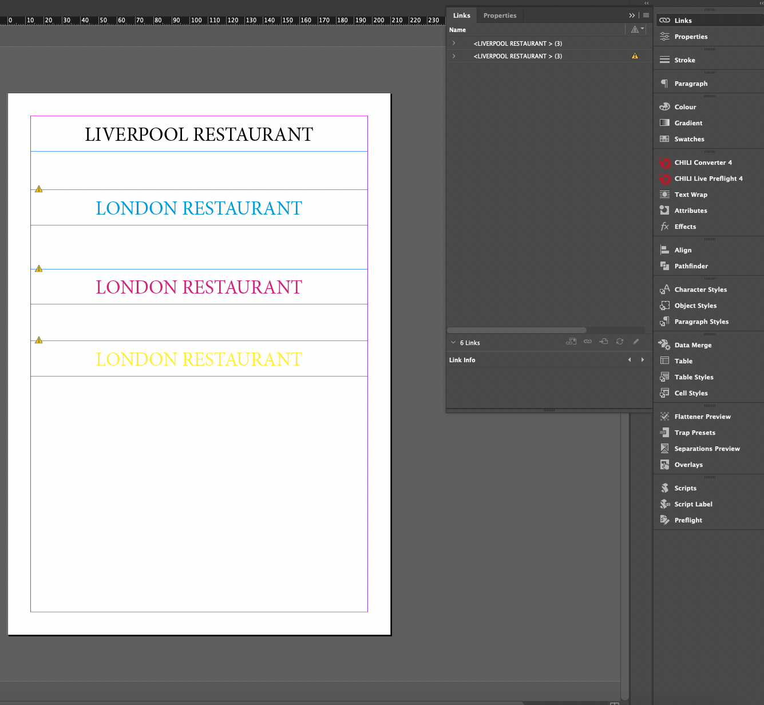
Task: Collapse the 6 Links section chevron
Action: tap(453, 342)
